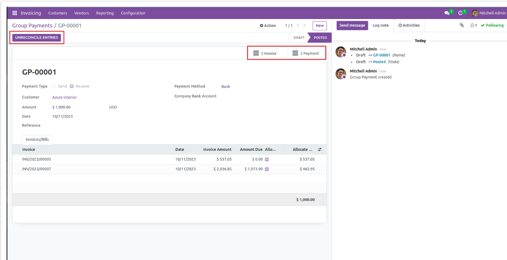This screenshot has height=260, width=507.
Task: Go back to Group Payments breadcrumb
Action: (x=32, y=26)
